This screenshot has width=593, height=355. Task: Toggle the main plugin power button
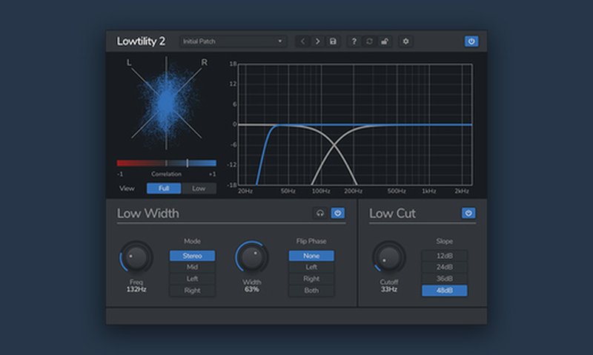471,41
